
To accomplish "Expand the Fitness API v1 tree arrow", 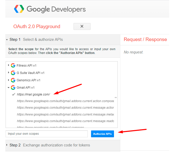I will click(x=8, y=65).
